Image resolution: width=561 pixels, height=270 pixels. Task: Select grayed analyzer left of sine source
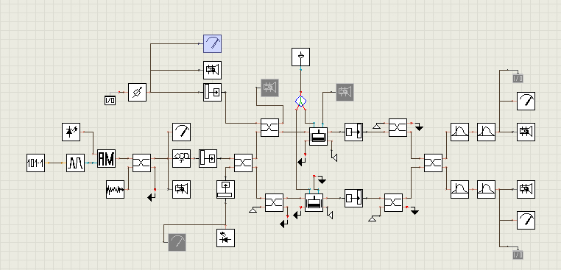pyautogui.click(x=269, y=88)
